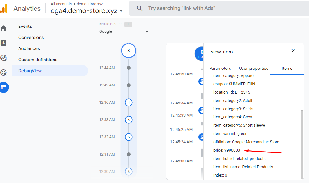Click the view_item event title
Viewport: 309px width, 183px height.
point(222,52)
